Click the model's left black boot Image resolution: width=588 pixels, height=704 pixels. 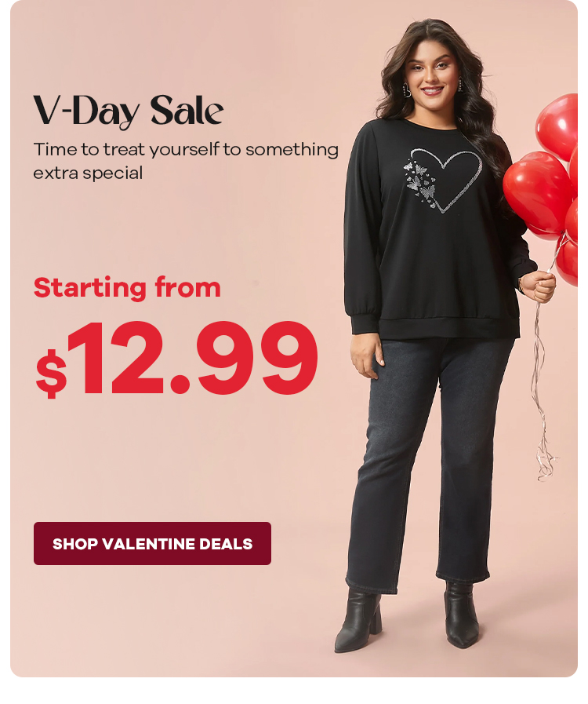point(461,615)
